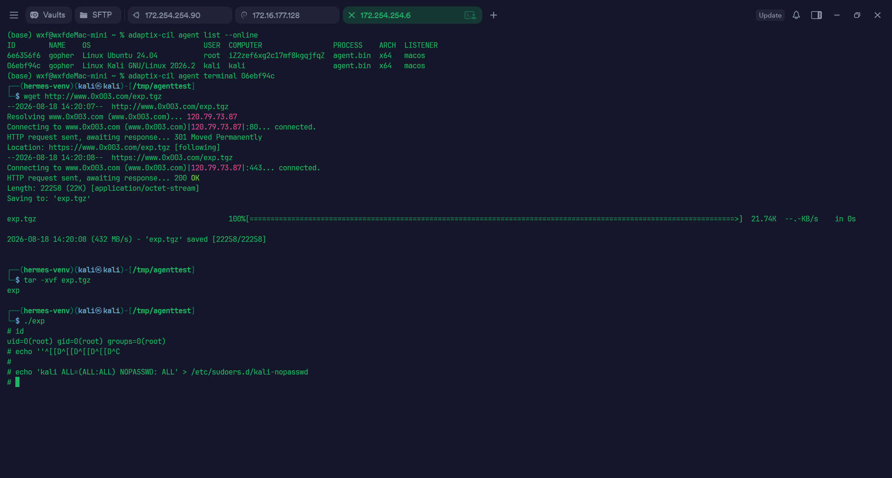This screenshot has height=478, width=892.
Task: Open the Vaults section
Action: click(x=48, y=15)
